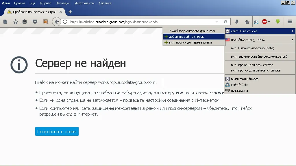Open the Справка menu
Viewport: 296px width, 166px height.
point(105,3)
